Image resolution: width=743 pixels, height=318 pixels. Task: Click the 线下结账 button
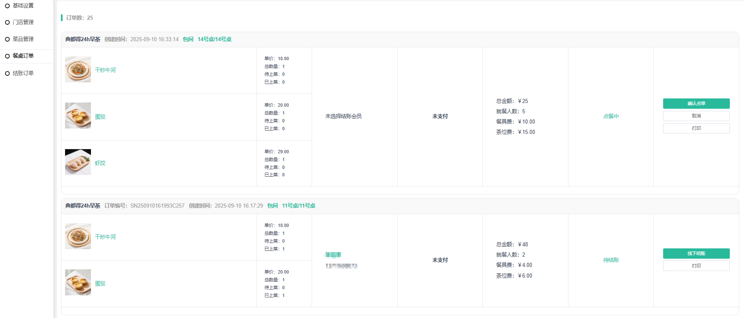(696, 253)
